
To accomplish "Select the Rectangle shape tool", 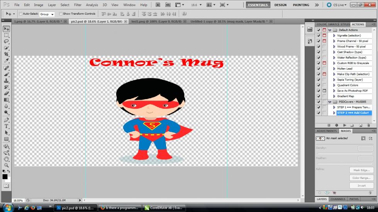I will click(6, 139).
